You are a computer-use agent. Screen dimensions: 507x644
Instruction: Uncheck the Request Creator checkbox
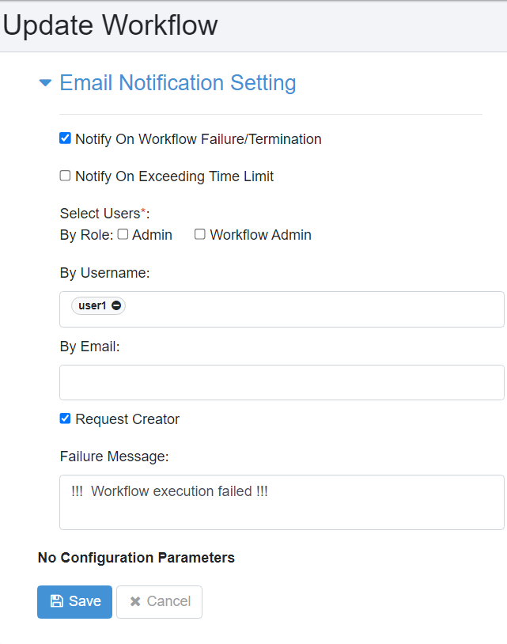(65, 419)
